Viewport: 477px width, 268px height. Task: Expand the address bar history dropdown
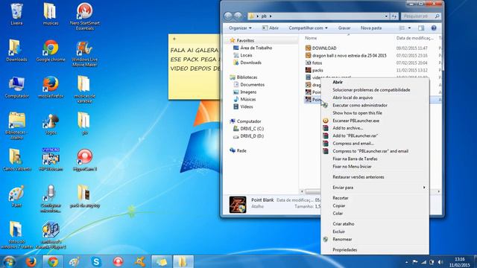(x=386, y=16)
